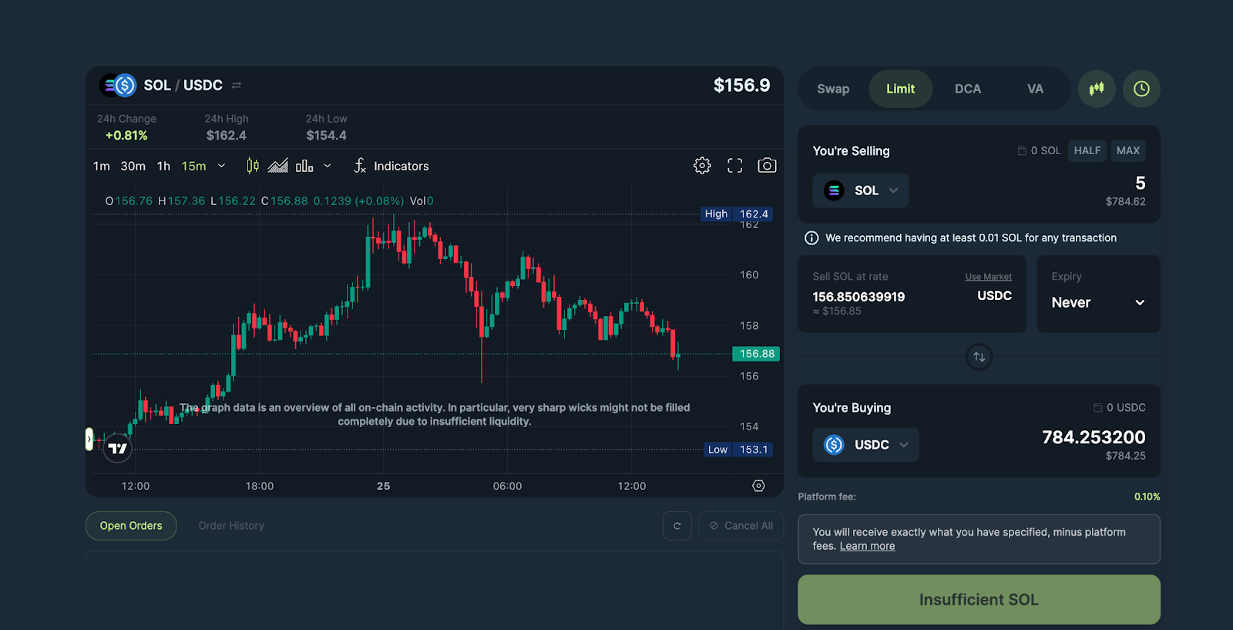
Task: Open the time axis settings icon
Action: [x=759, y=486]
